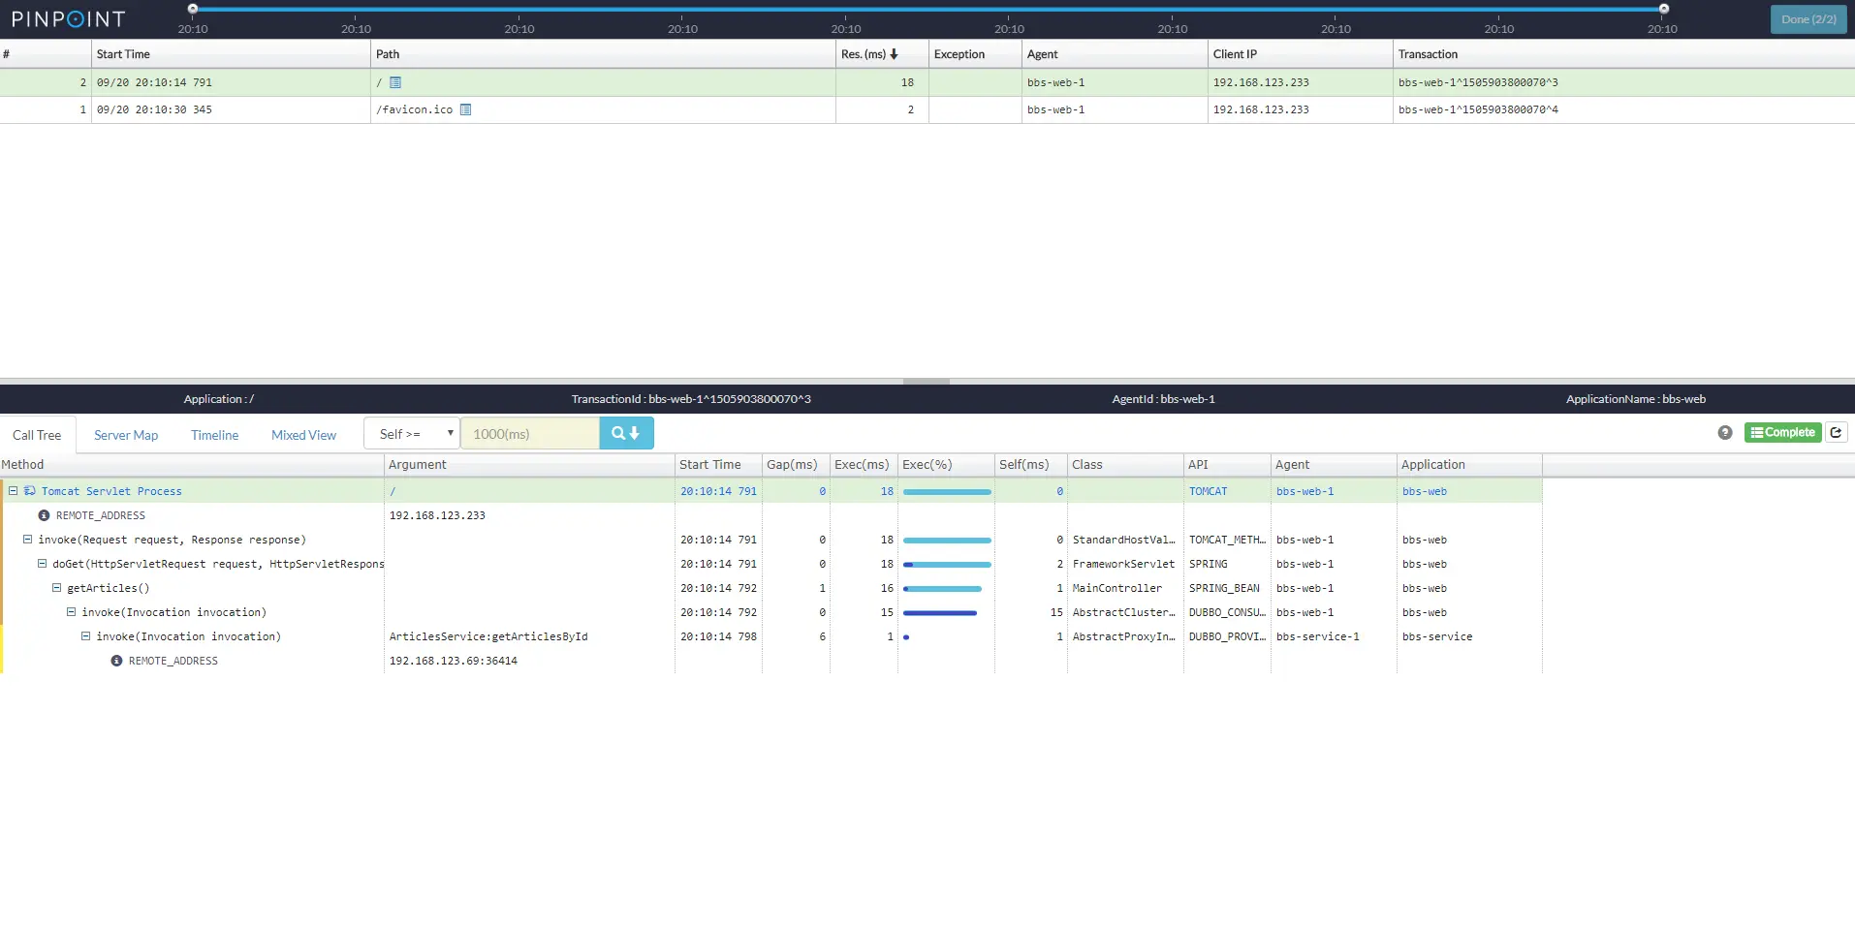Click the green Complete button

[x=1782, y=433]
